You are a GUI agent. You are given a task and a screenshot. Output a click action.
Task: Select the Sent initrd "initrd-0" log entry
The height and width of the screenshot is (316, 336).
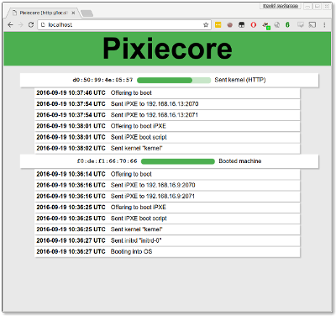167,240
